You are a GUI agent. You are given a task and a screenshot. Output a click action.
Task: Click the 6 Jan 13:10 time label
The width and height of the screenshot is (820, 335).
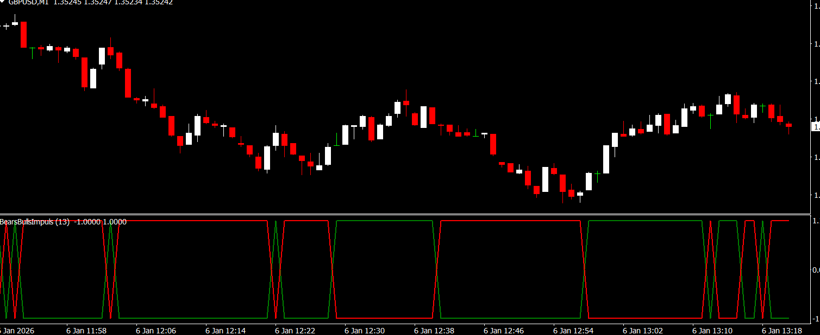click(x=712, y=330)
